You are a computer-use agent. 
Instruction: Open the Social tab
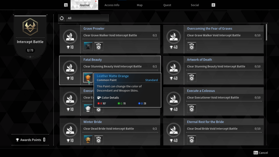(195, 5)
